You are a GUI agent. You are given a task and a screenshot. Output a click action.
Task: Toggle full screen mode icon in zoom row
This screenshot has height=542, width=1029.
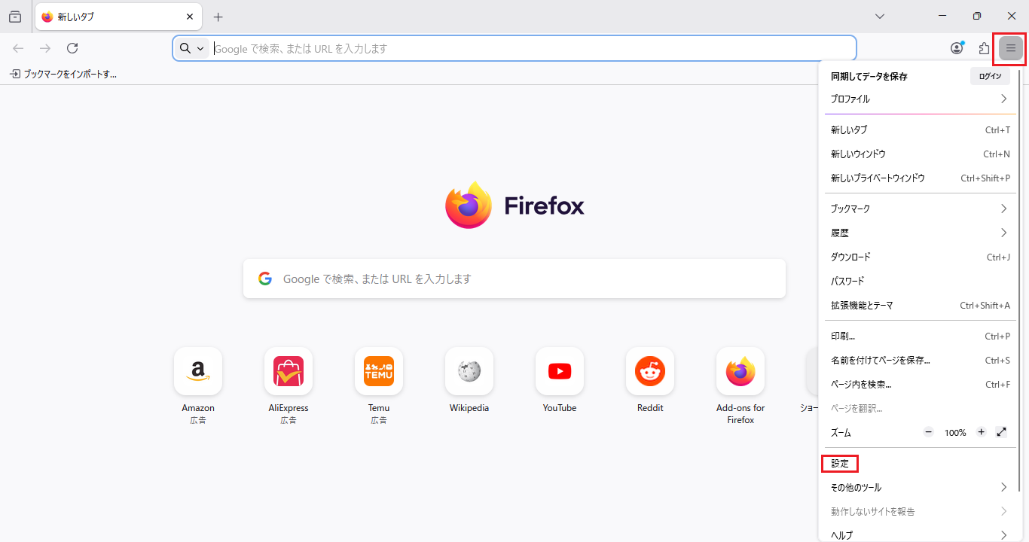1001,432
